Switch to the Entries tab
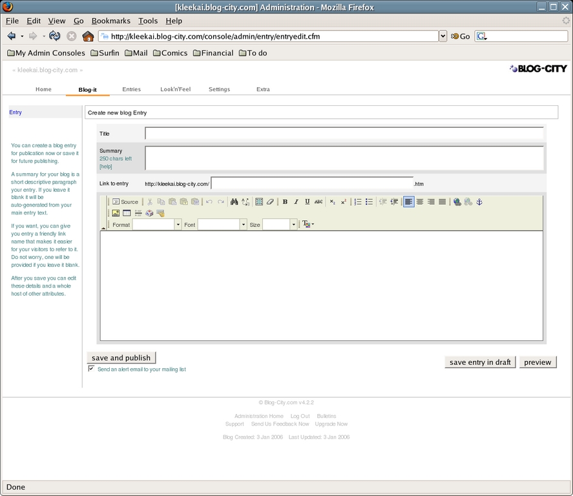This screenshot has height=496, width=573. point(131,89)
